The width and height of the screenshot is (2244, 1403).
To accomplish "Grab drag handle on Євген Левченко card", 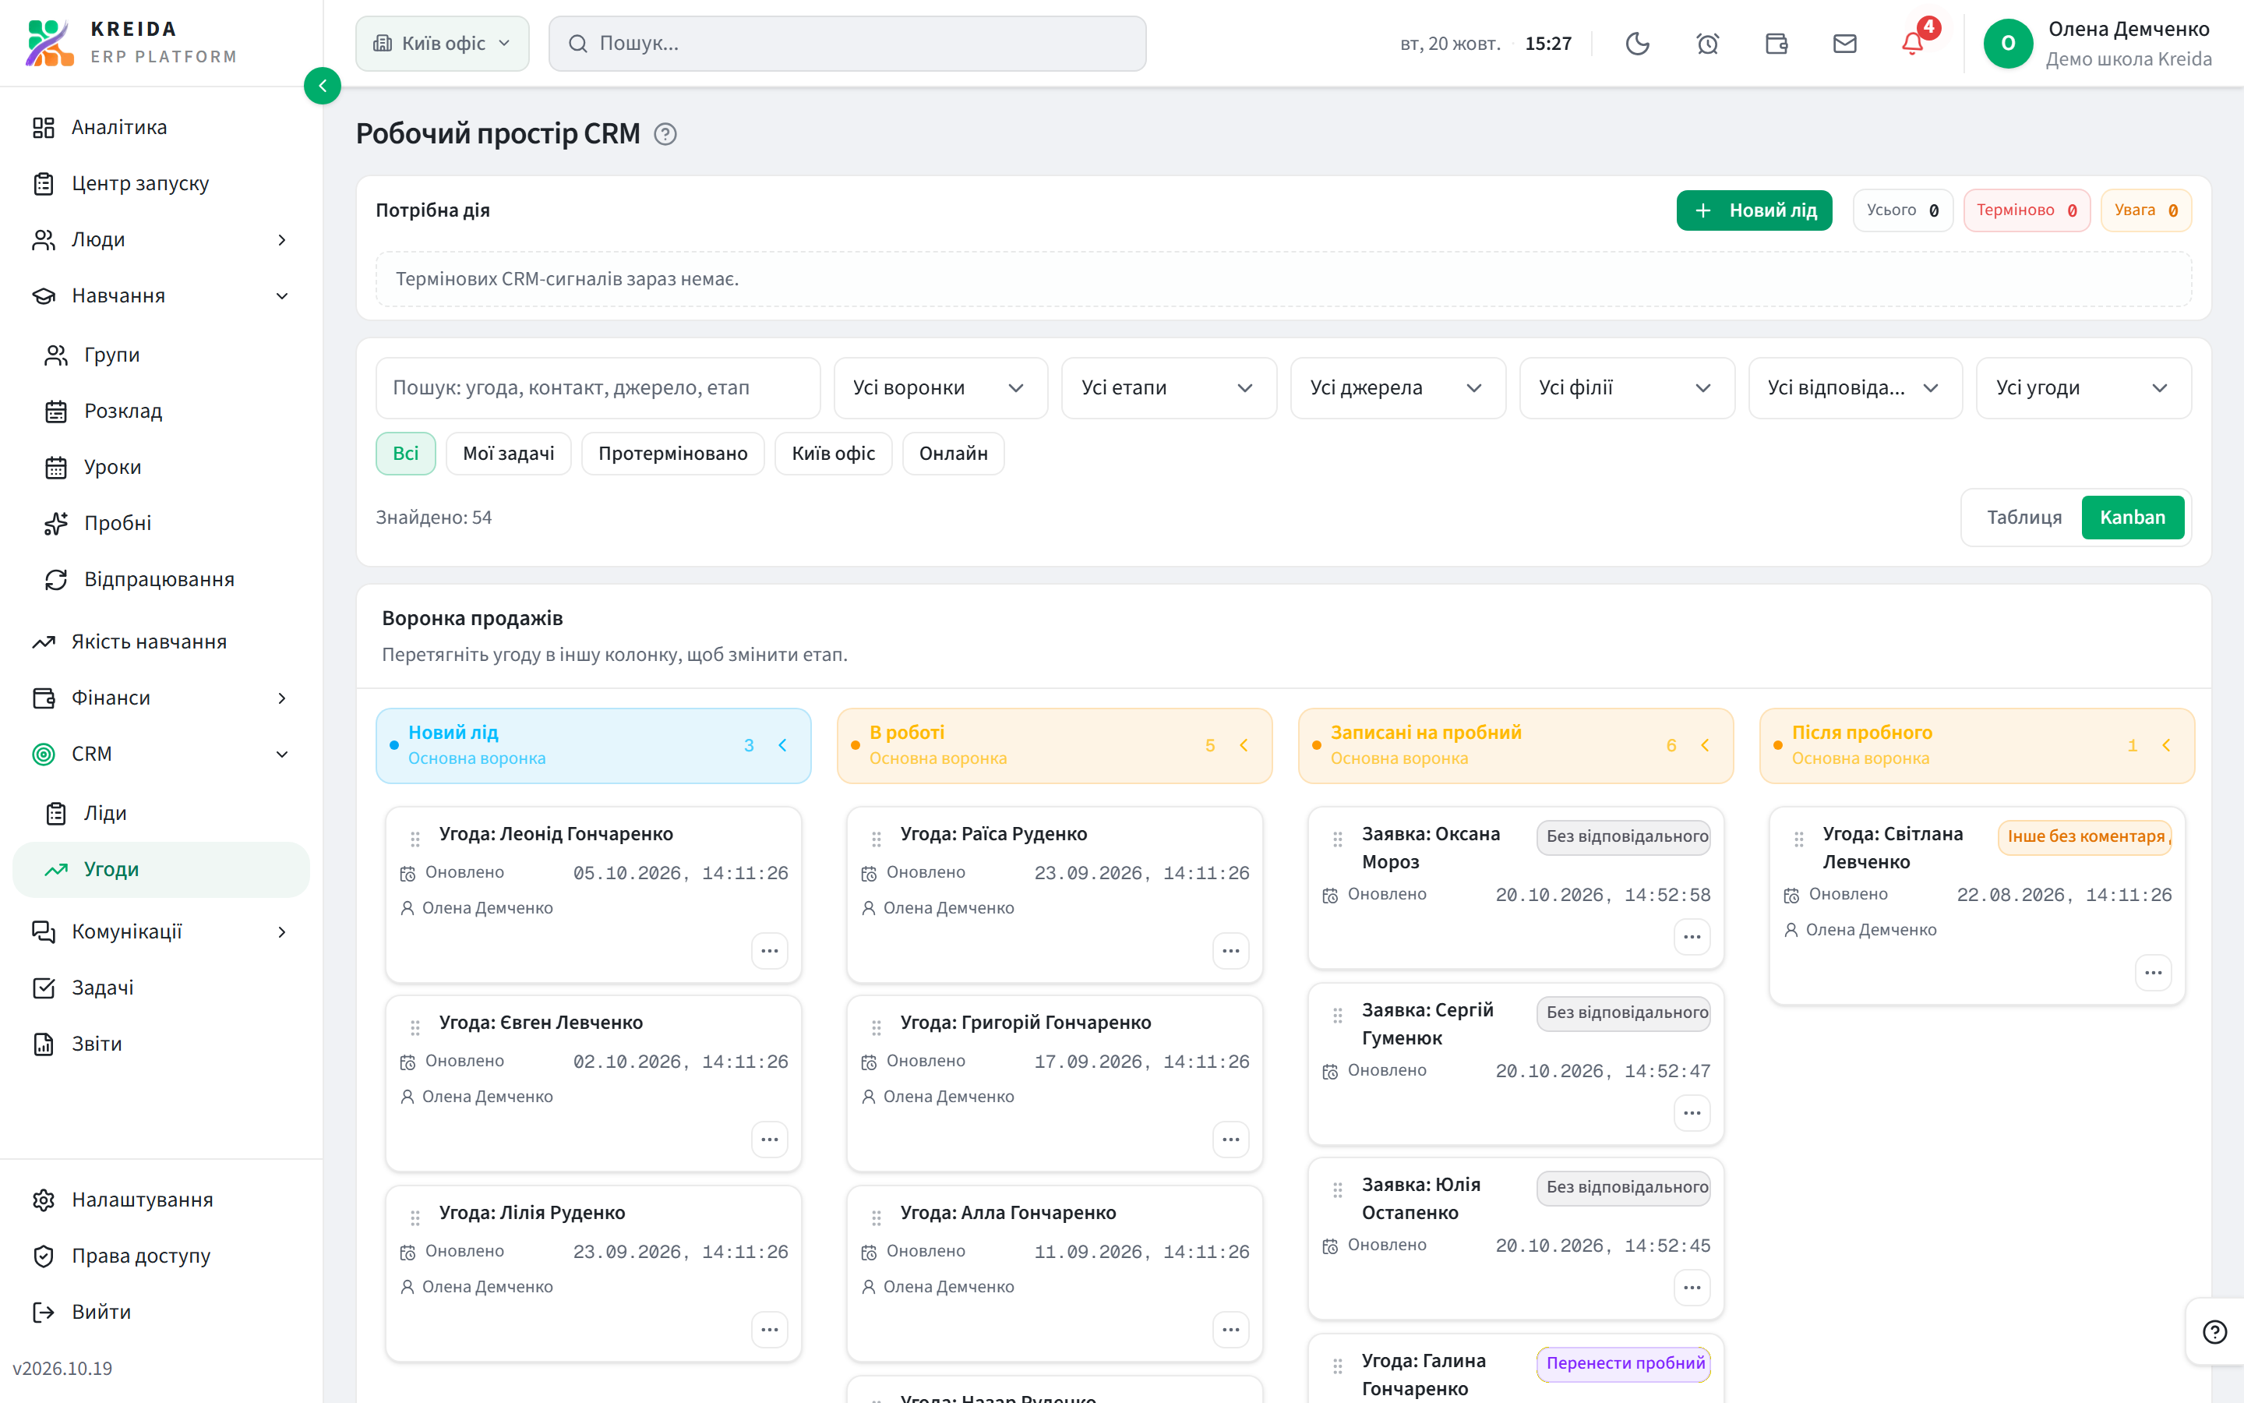I will pyautogui.click(x=415, y=1027).
